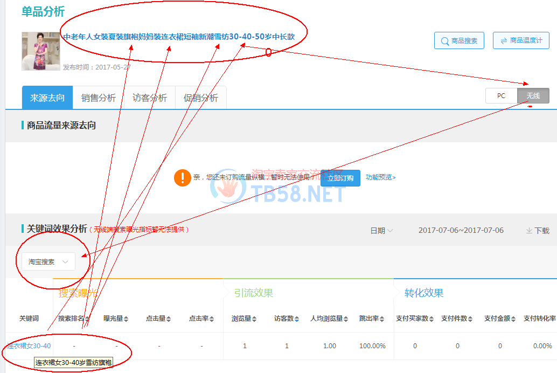Sort by 访客数 column arrows
The height and width of the screenshot is (373, 557).
[x=297, y=319]
